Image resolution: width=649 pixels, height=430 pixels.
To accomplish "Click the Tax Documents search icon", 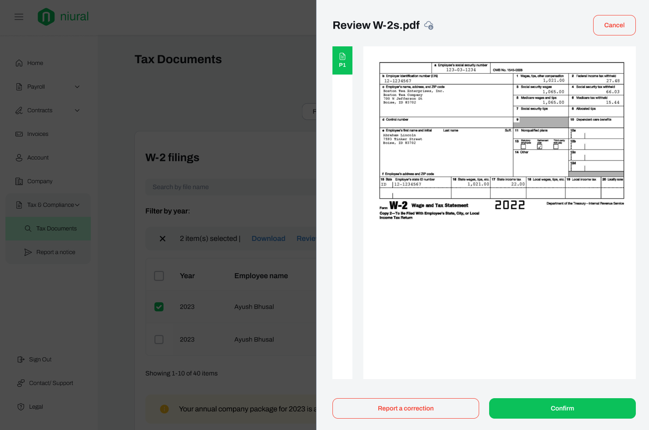I will click(x=28, y=229).
